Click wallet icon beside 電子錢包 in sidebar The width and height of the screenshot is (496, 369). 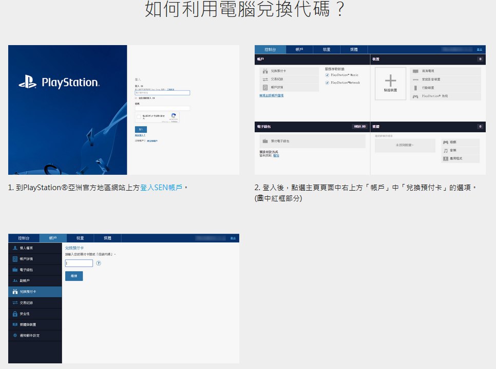pos(15,270)
